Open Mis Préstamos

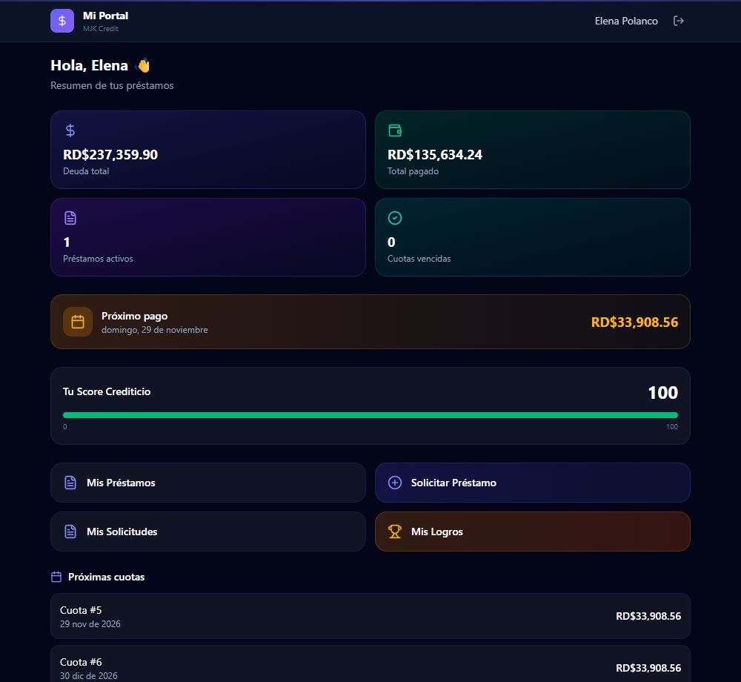tap(208, 483)
